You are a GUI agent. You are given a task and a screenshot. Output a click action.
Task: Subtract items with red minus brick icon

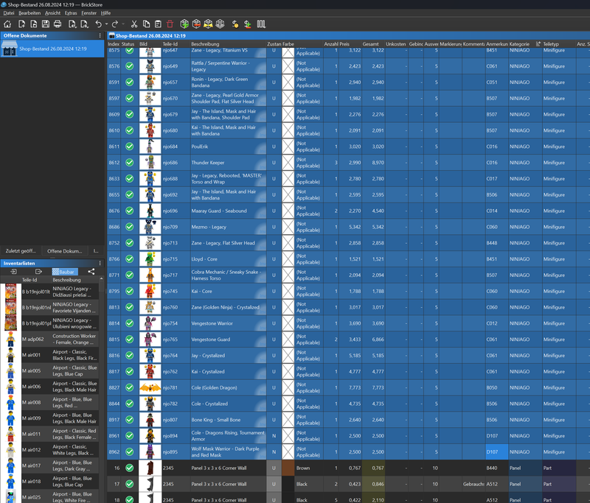[196, 24]
